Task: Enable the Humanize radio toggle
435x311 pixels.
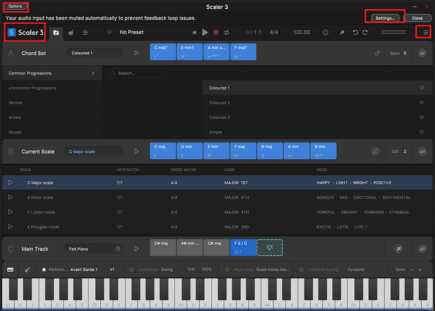Action: click(x=132, y=269)
